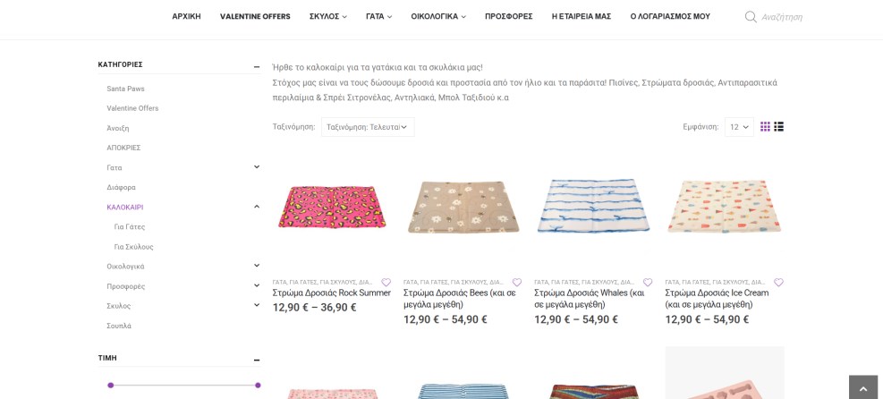Expand the Γατα sidebar category
The height and width of the screenshot is (399, 883).
[x=257, y=167]
